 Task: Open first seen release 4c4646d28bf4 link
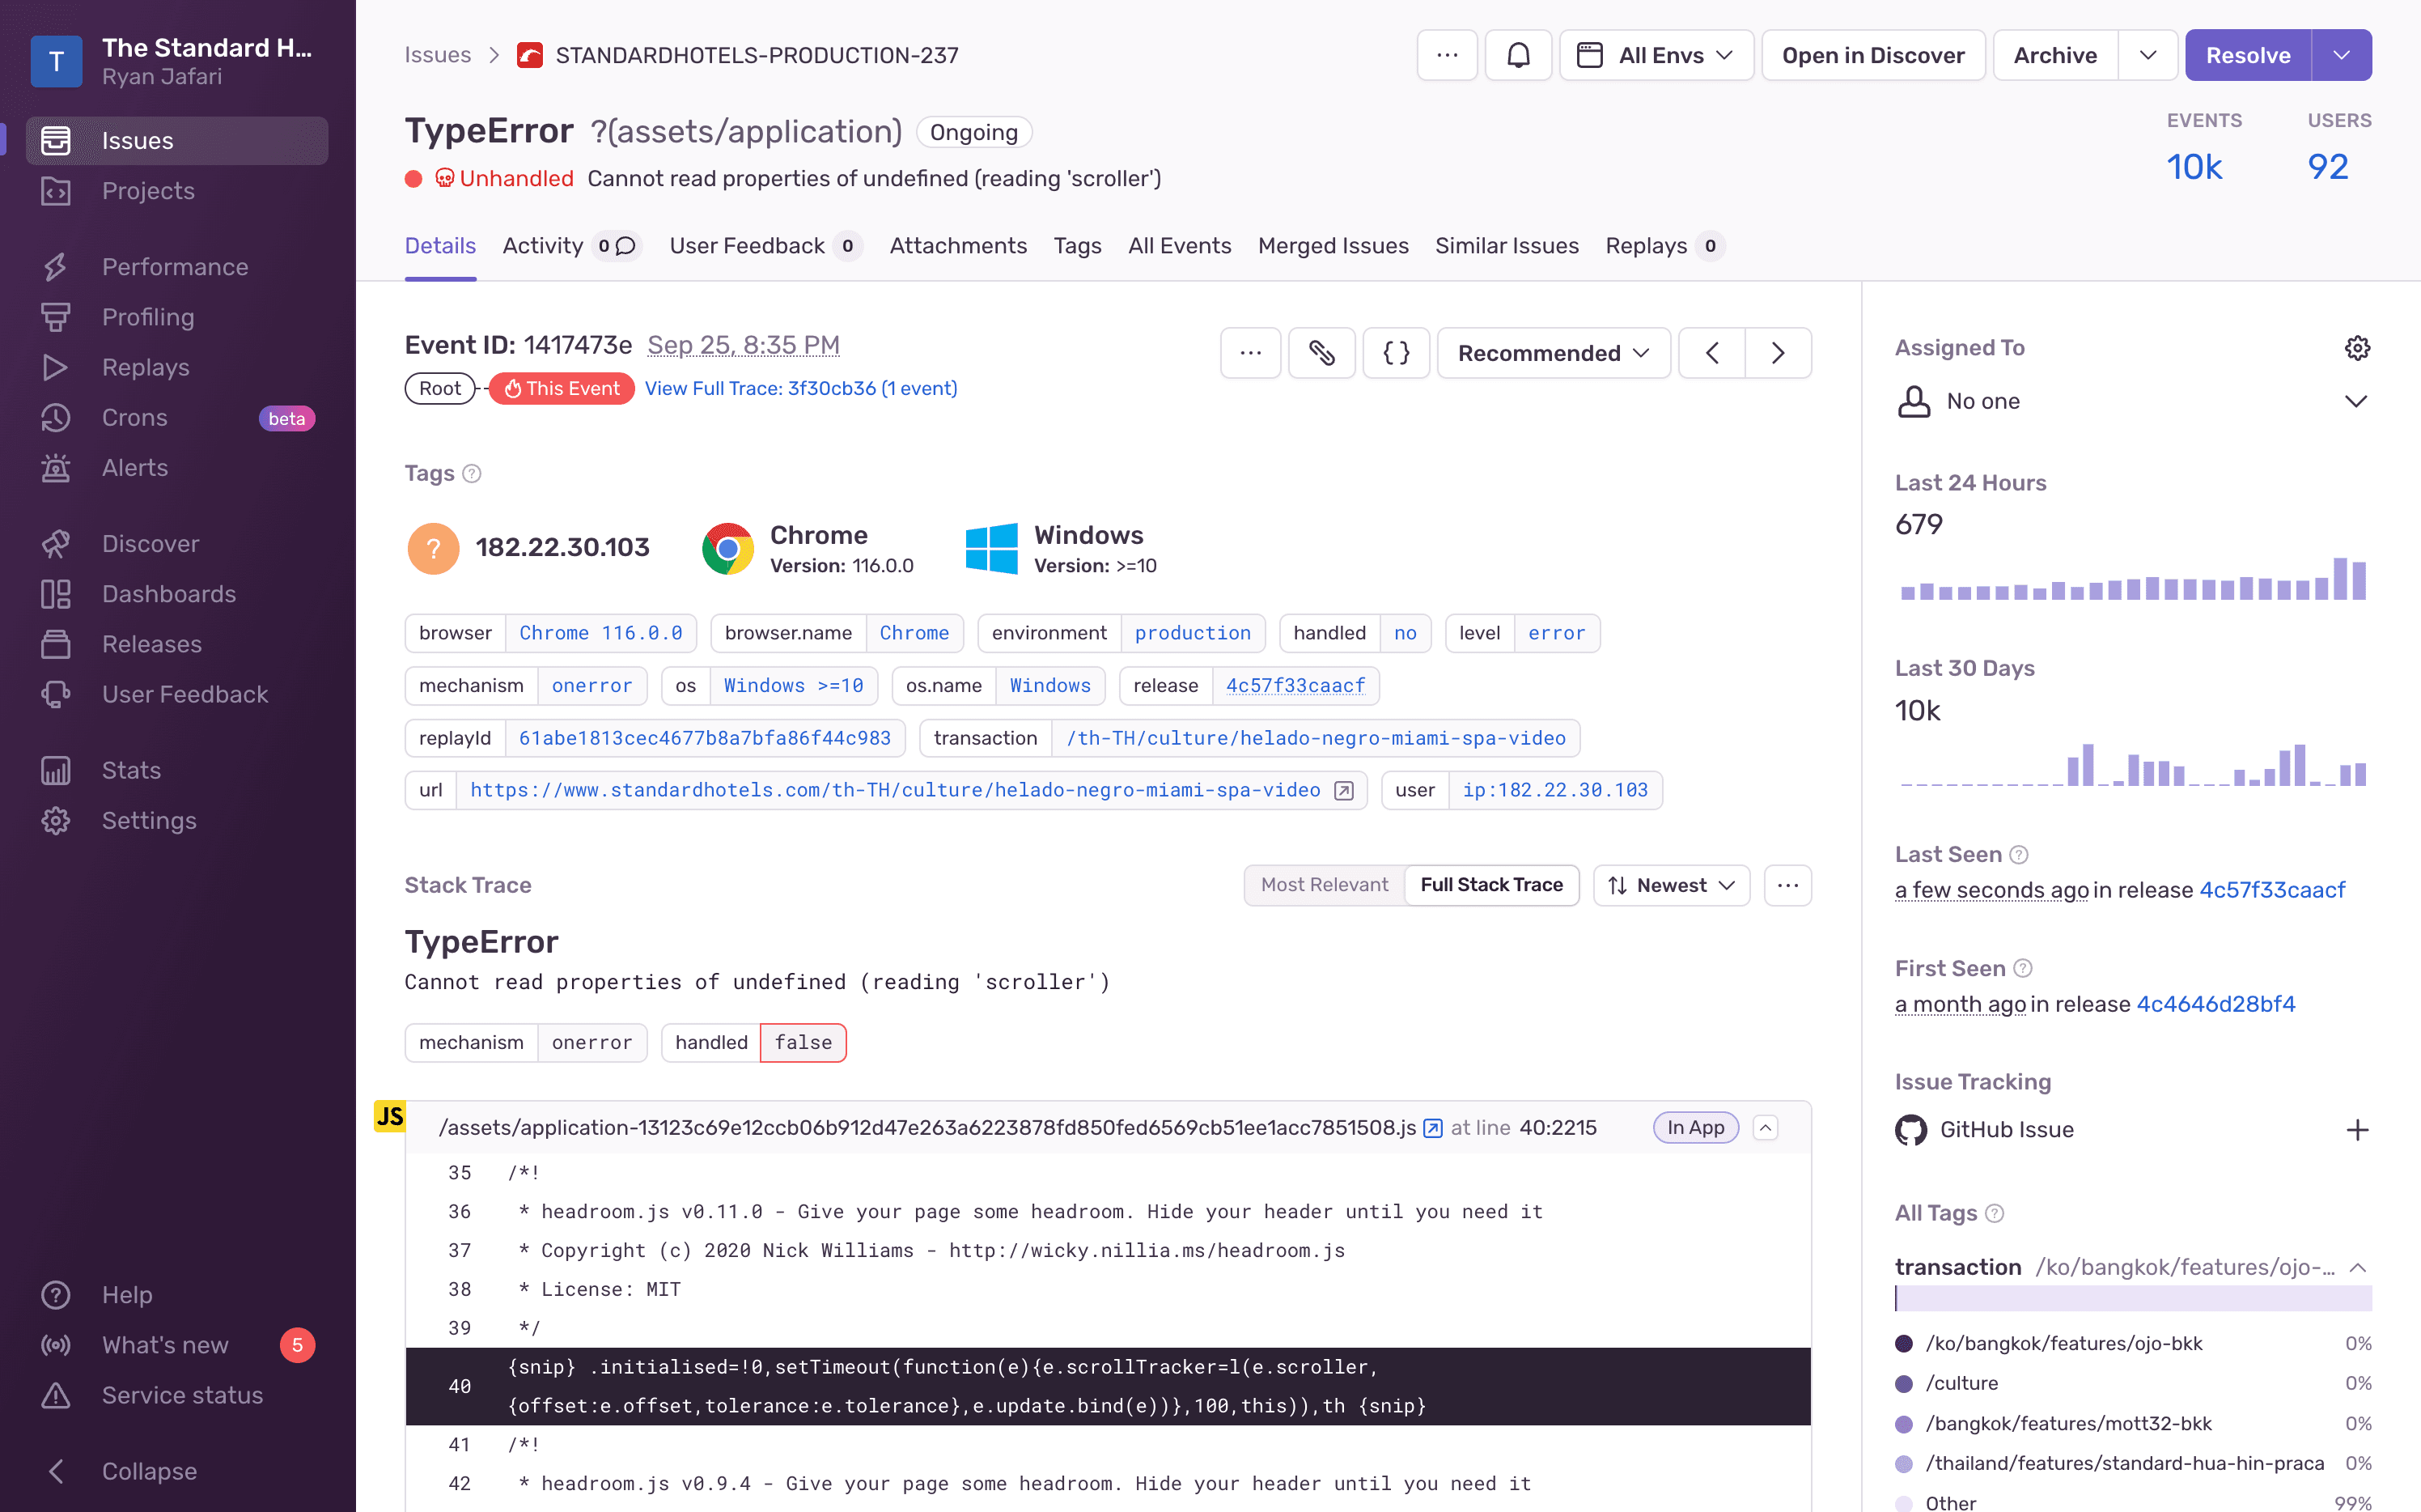pos(2215,1004)
